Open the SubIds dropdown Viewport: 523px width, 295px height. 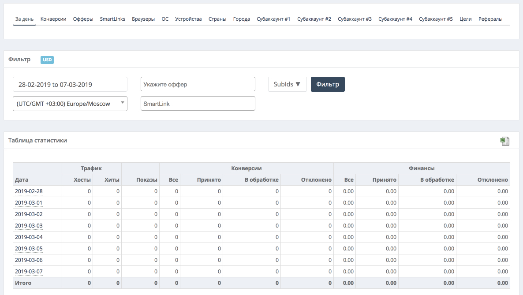[287, 84]
